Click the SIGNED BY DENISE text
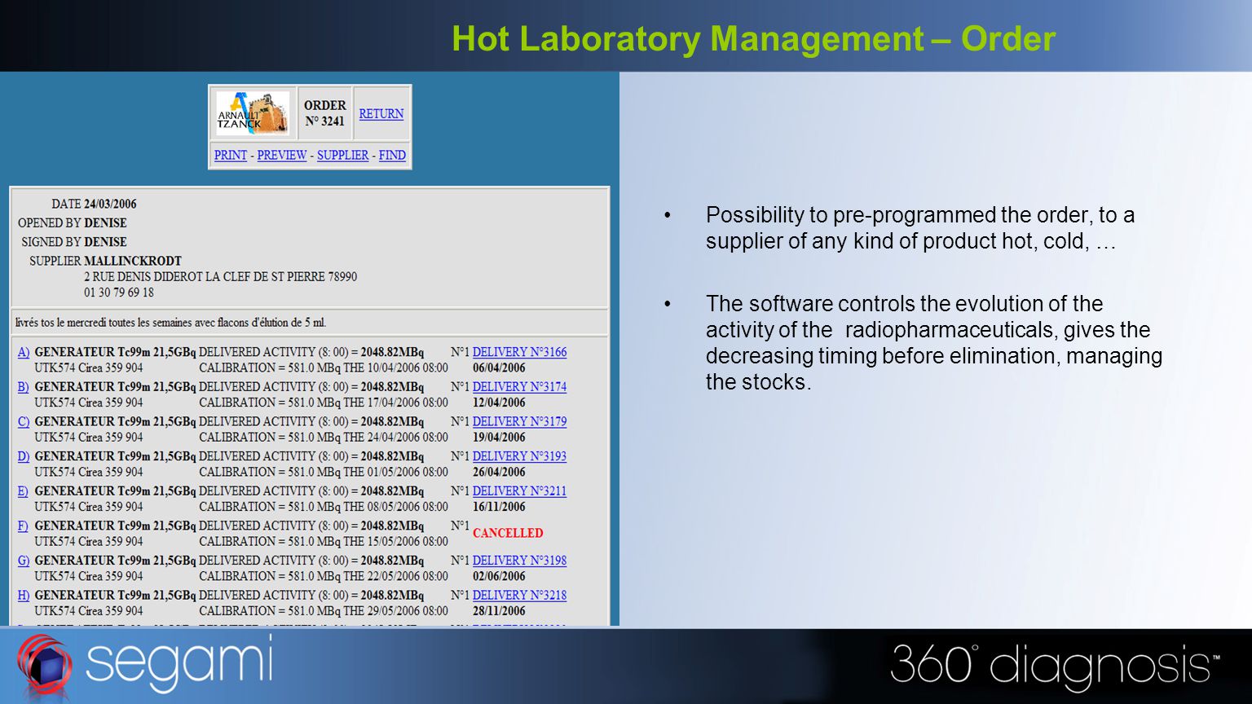This screenshot has height=704, width=1252. [x=74, y=242]
